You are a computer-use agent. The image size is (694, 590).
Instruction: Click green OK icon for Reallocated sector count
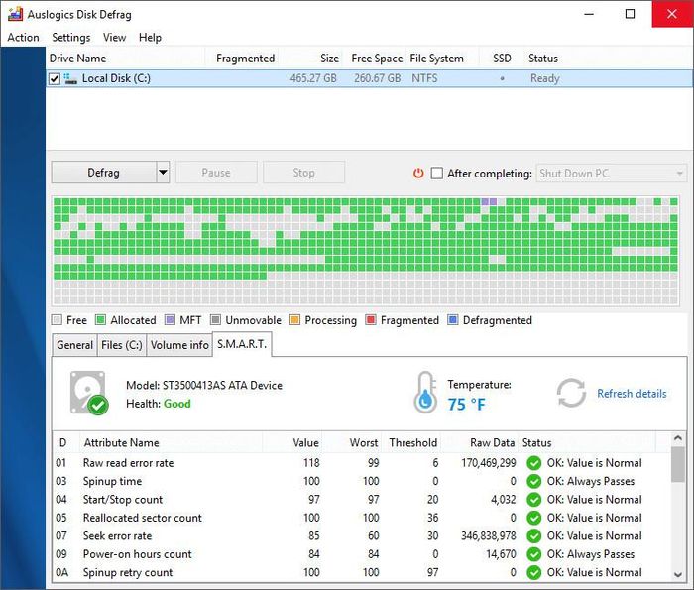tap(533, 518)
